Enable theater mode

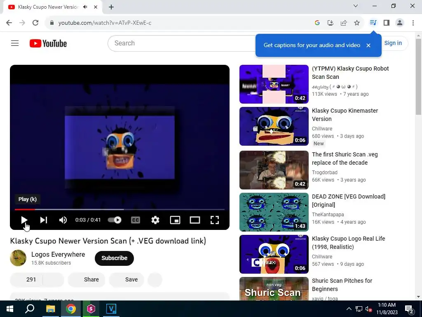pyautogui.click(x=195, y=220)
